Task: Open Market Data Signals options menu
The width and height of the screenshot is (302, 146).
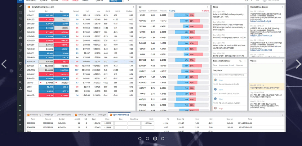Action: pos(282,7)
